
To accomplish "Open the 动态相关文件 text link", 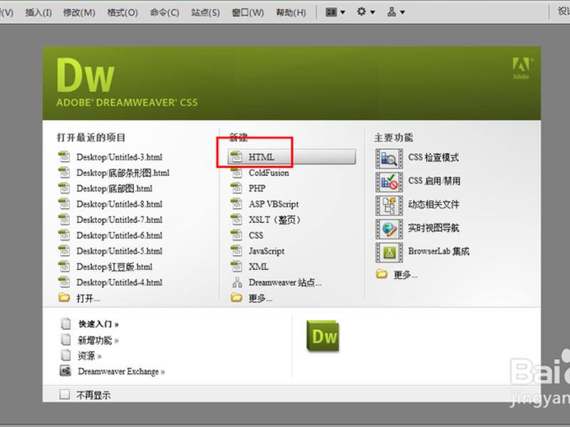I will pyautogui.click(x=434, y=204).
